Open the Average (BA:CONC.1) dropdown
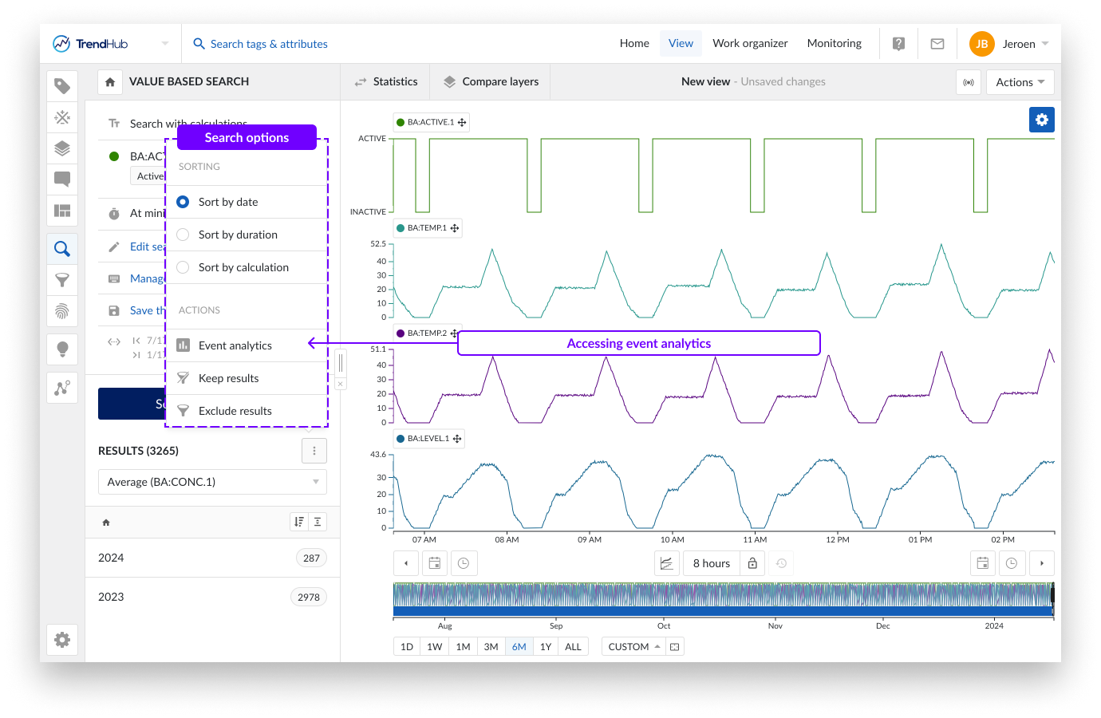 point(212,482)
